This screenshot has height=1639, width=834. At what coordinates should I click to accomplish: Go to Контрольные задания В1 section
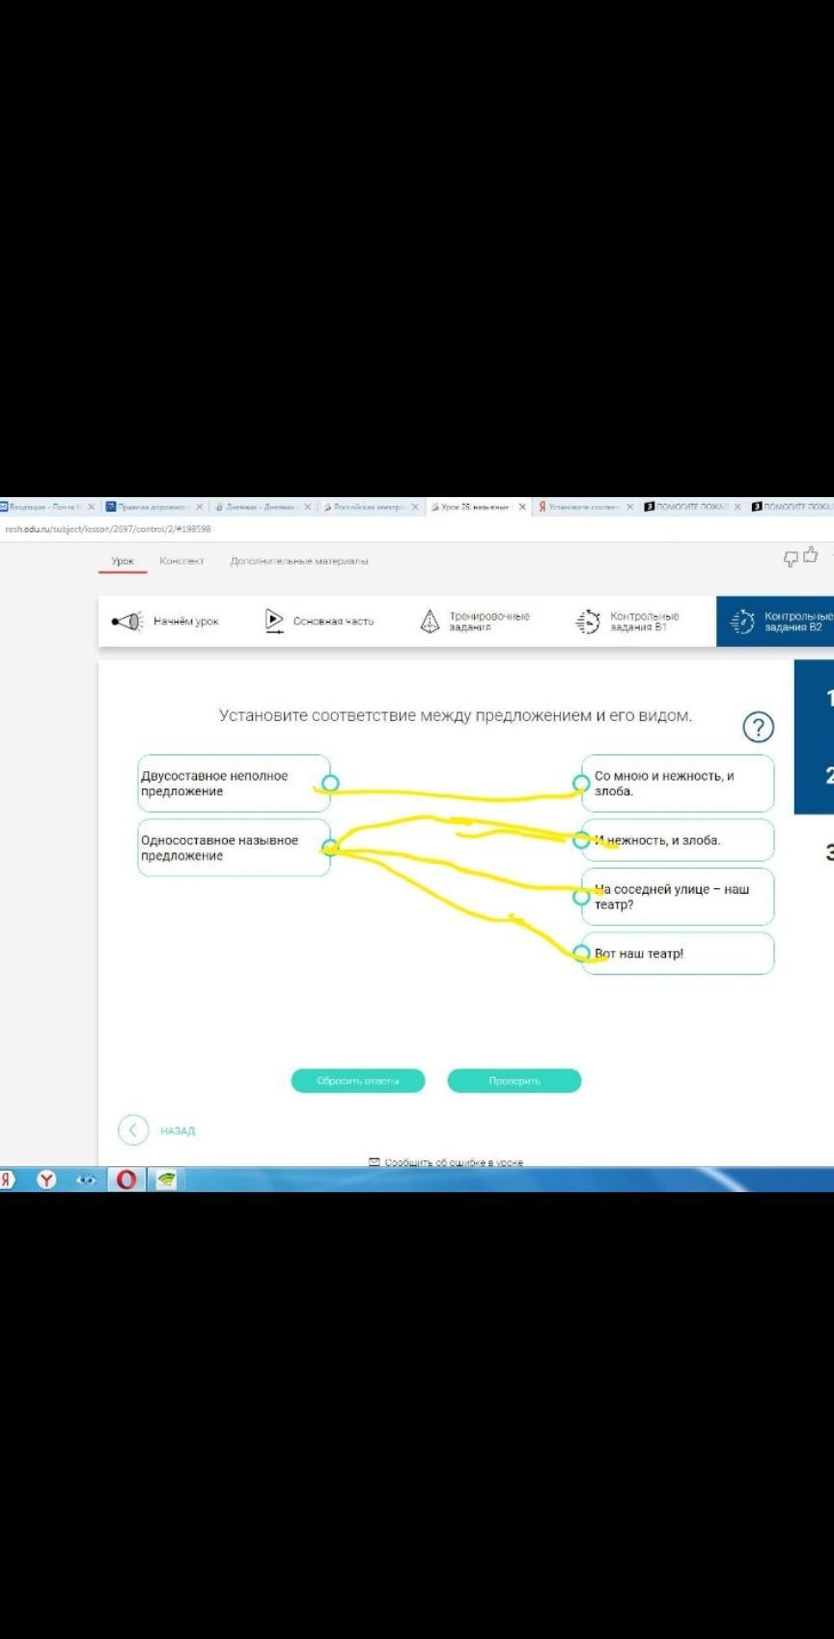click(x=628, y=622)
